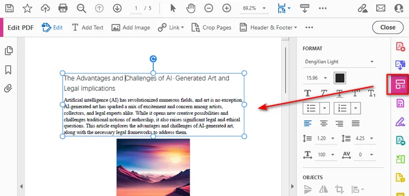Image resolution: width=409 pixels, height=196 pixels.
Task: Click the Close button
Action: click(x=388, y=28)
